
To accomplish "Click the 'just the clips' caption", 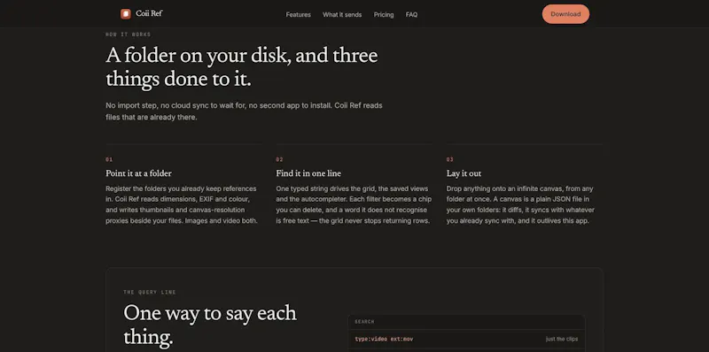I will click(x=562, y=339).
